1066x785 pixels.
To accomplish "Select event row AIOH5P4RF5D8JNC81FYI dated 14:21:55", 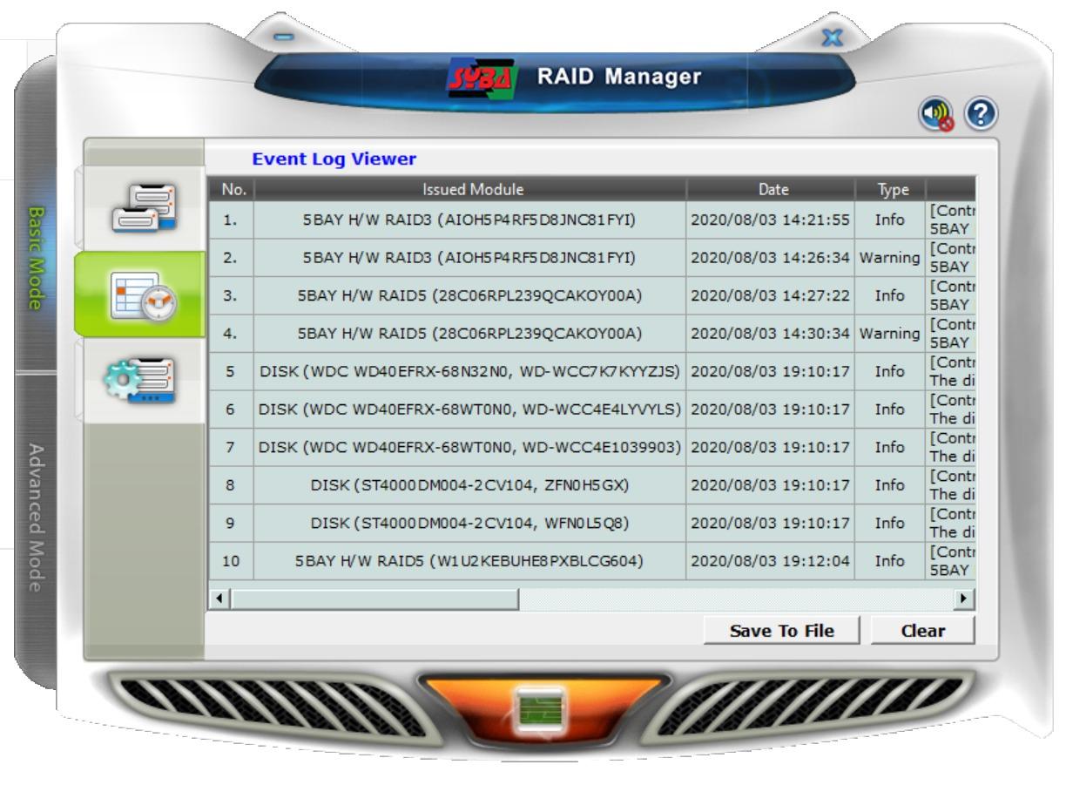I will tap(590, 220).
